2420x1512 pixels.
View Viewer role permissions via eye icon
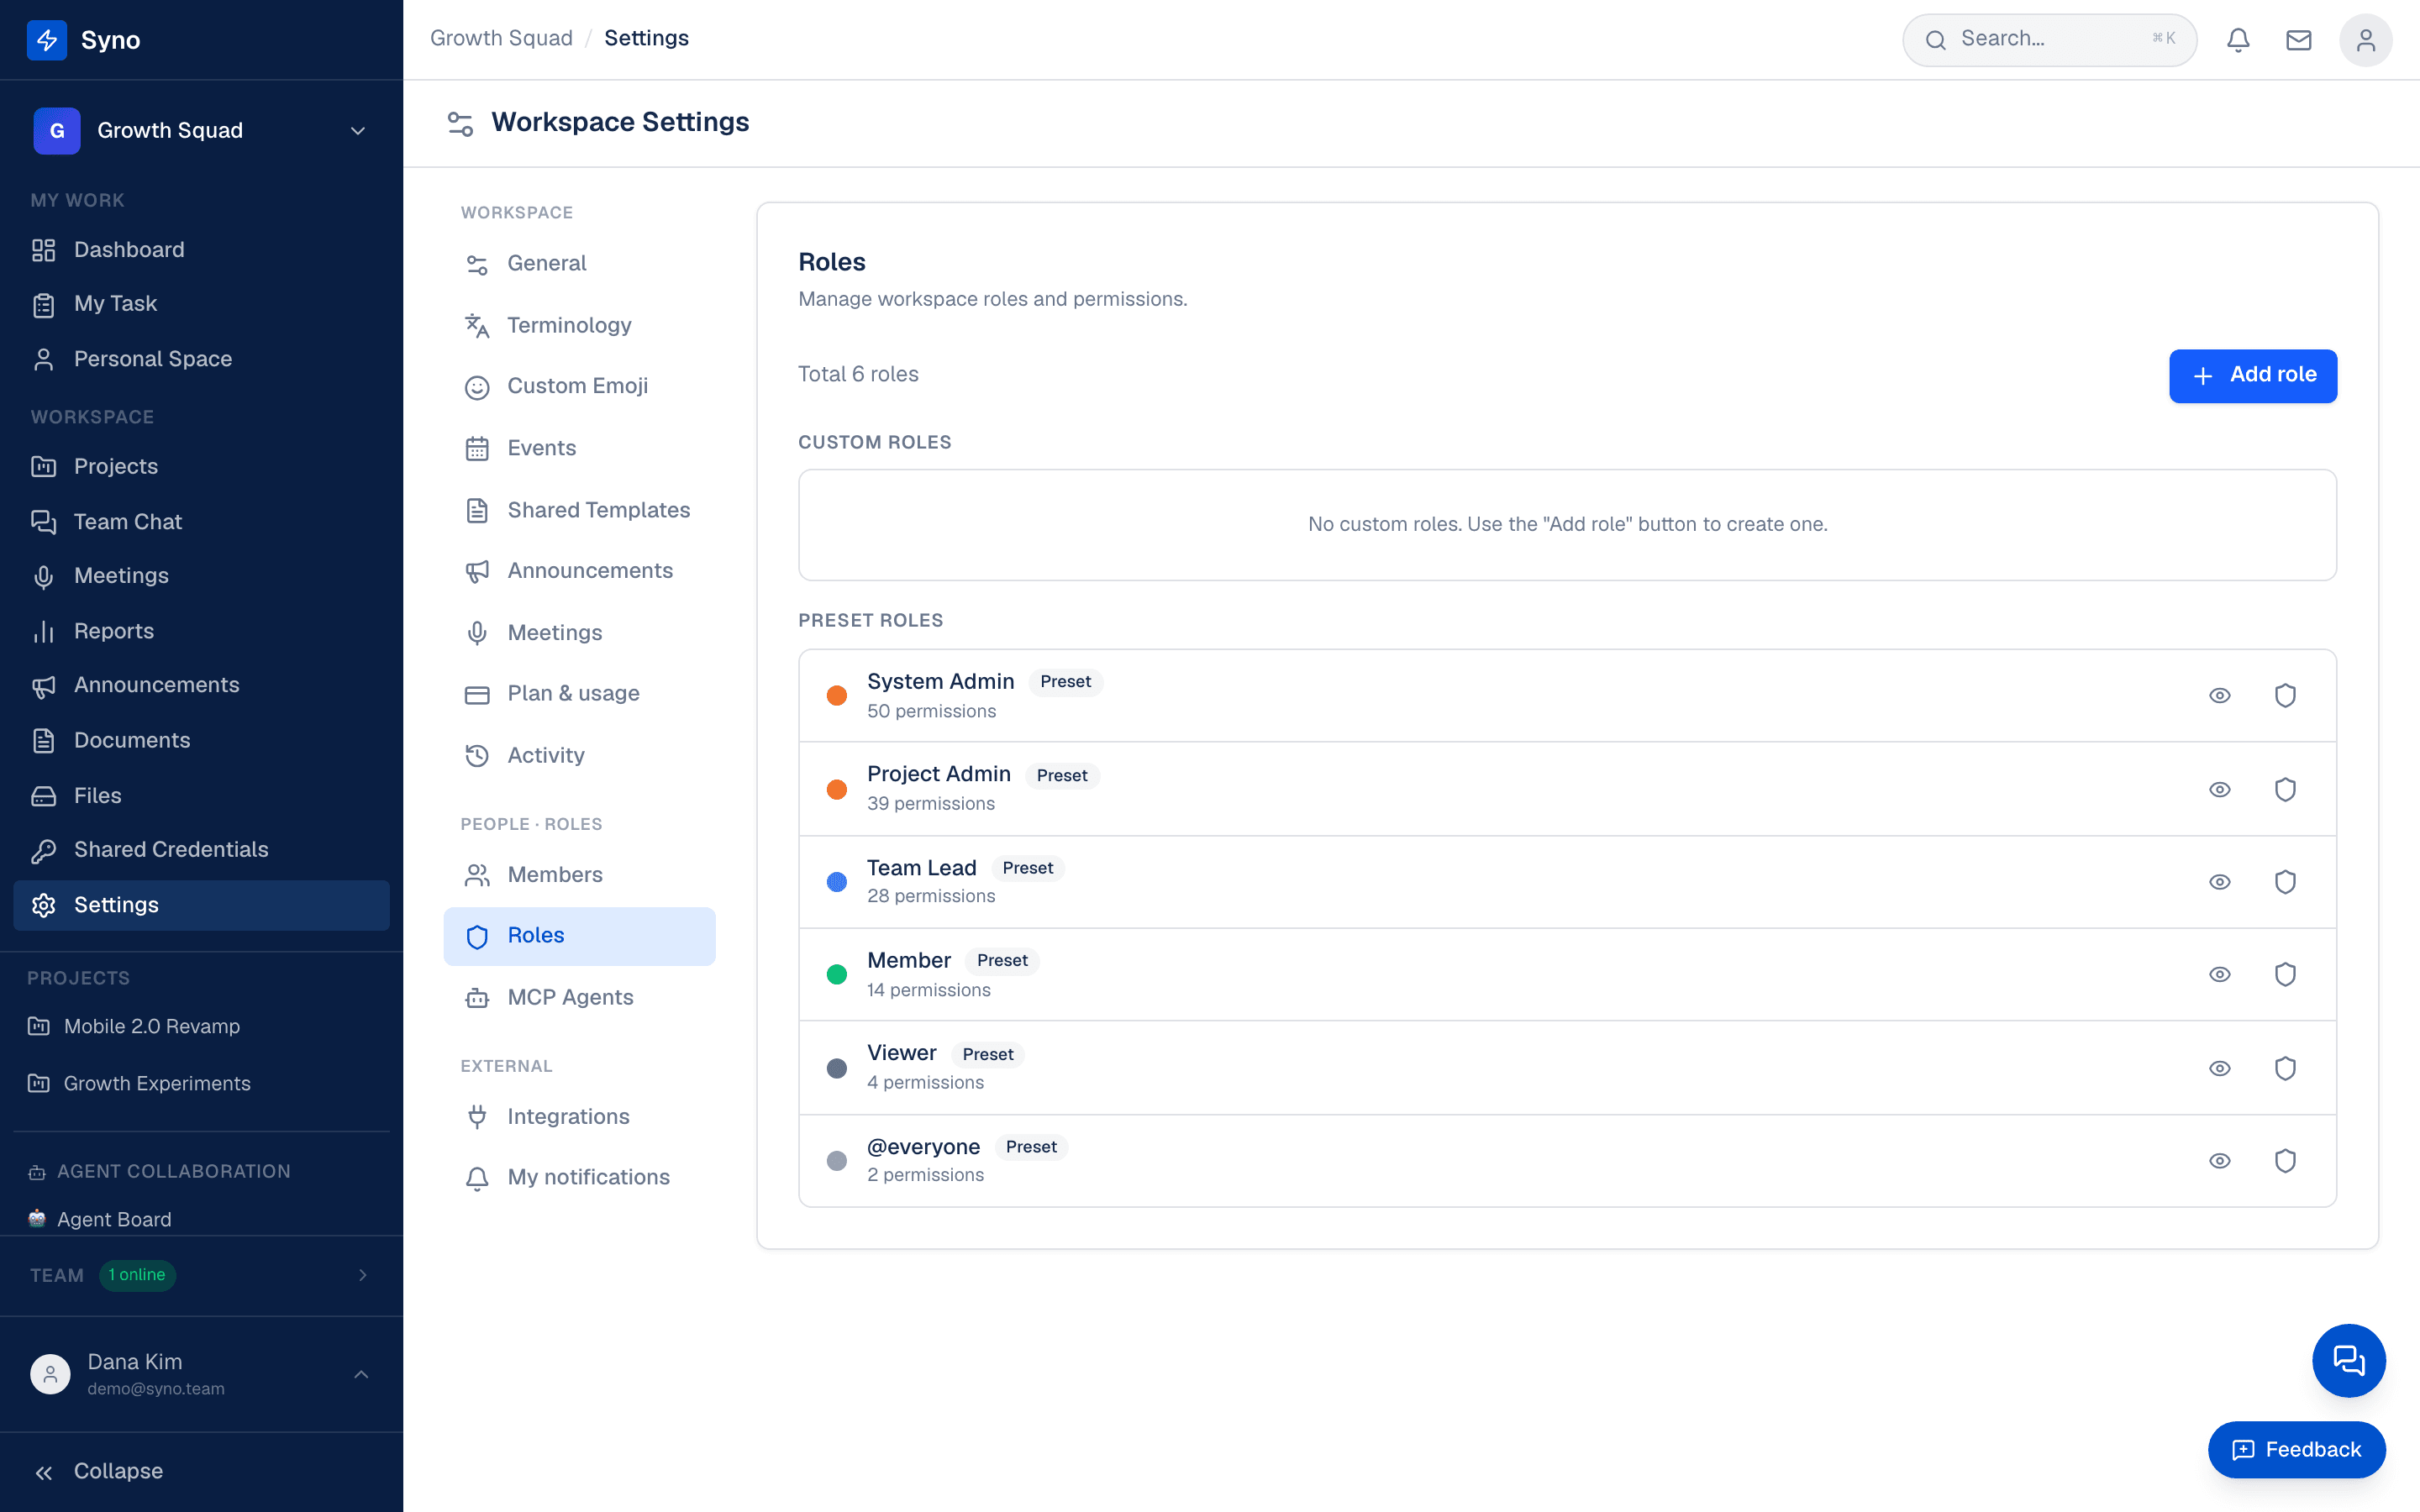pos(2219,1068)
